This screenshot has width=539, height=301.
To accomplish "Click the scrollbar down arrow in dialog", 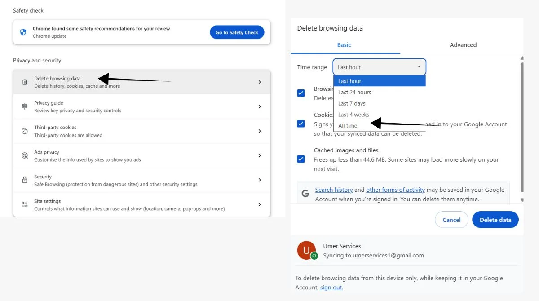I will point(521,200).
